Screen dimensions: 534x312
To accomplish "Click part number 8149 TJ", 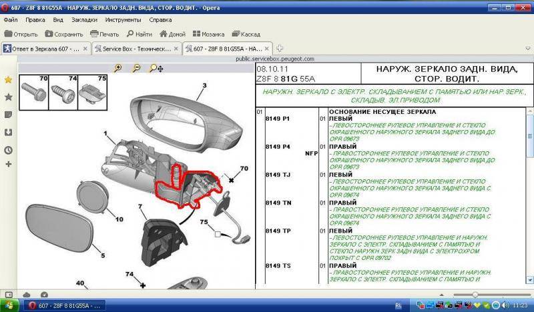I will 277,175.
